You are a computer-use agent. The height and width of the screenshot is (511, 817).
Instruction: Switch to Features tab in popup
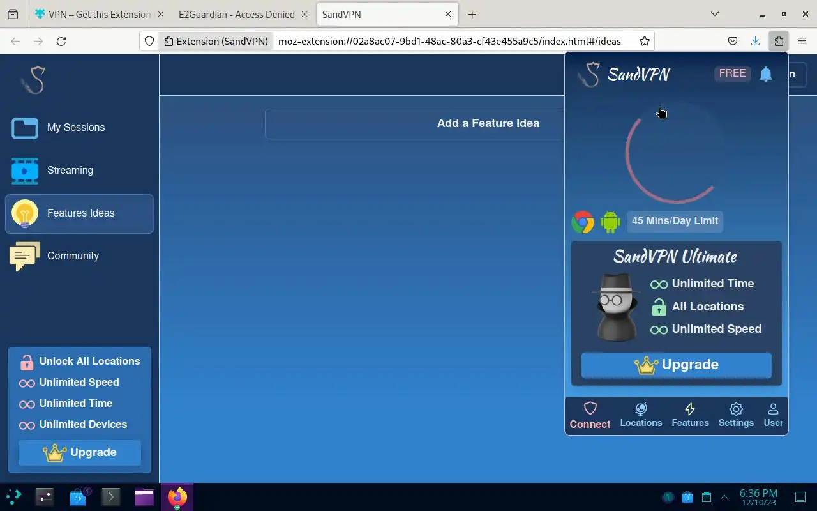[690, 415]
